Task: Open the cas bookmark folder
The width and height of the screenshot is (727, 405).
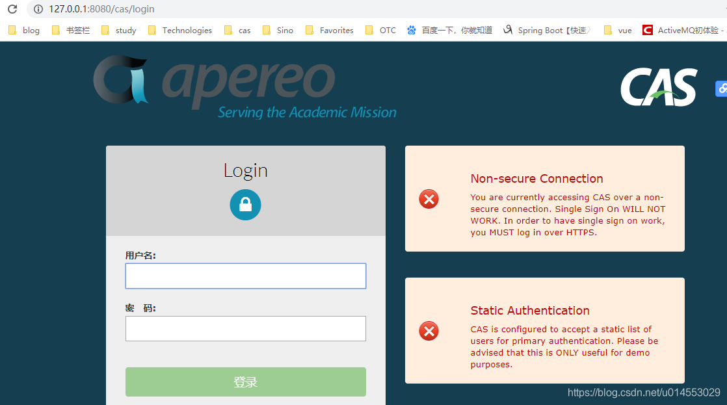Action: click(237, 30)
